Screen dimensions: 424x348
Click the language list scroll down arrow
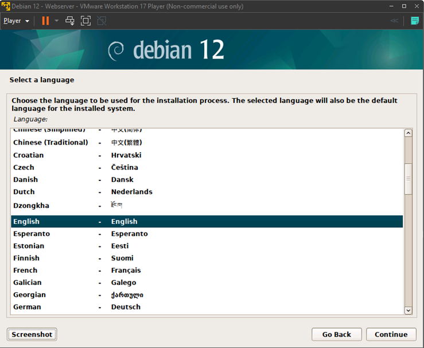[x=409, y=311]
